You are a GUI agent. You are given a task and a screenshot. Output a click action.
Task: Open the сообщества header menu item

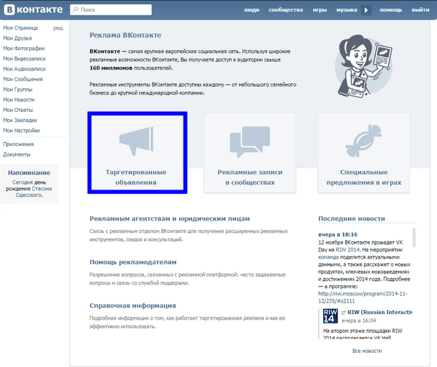(x=286, y=11)
